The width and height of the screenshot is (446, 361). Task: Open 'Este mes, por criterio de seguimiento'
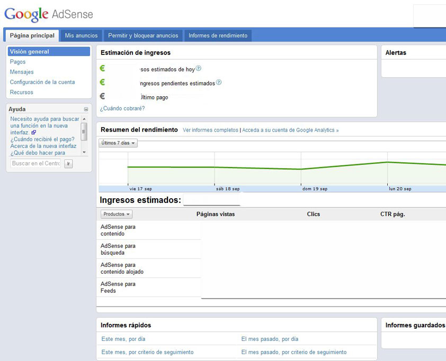(147, 352)
